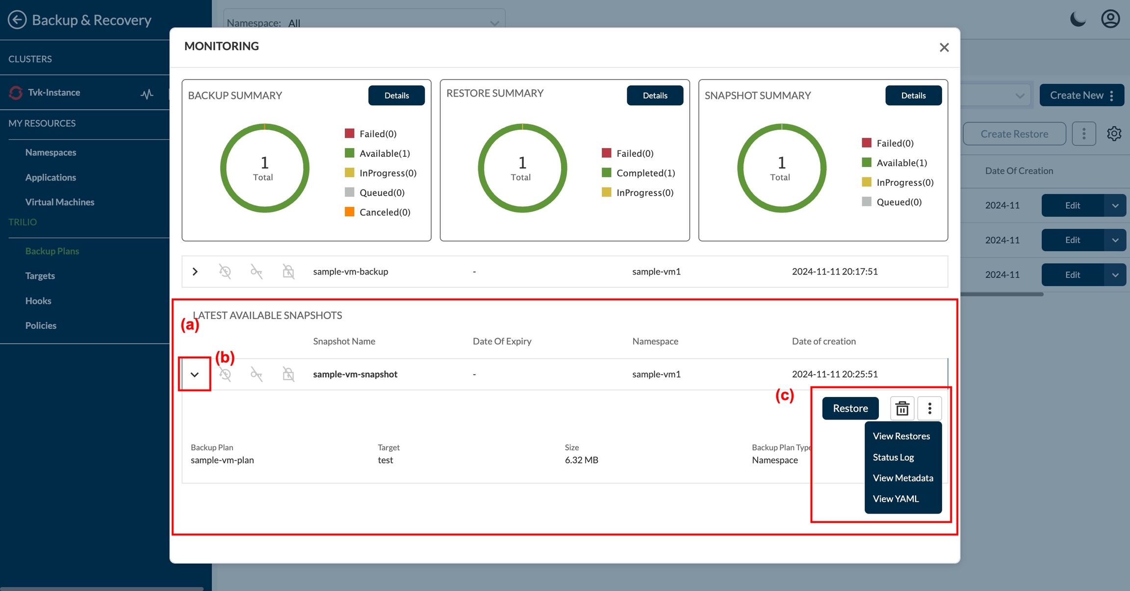The height and width of the screenshot is (591, 1130).
Task: Click the back arrow beside Backup & Recovery
Action: pyautogui.click(x=17, y=20)
